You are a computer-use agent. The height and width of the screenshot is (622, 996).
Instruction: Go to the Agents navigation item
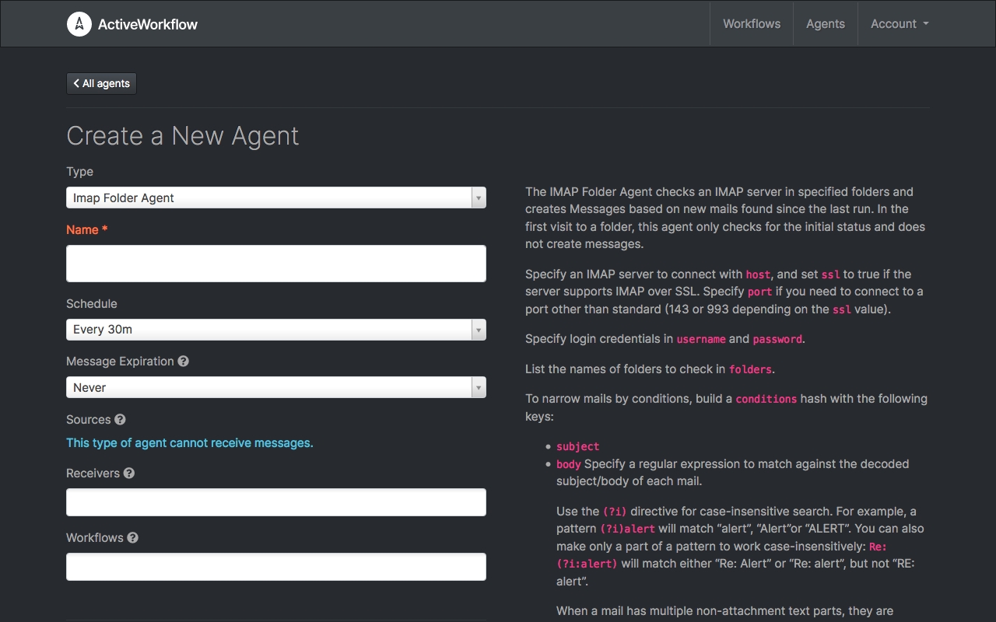click(x=826, y=24)
